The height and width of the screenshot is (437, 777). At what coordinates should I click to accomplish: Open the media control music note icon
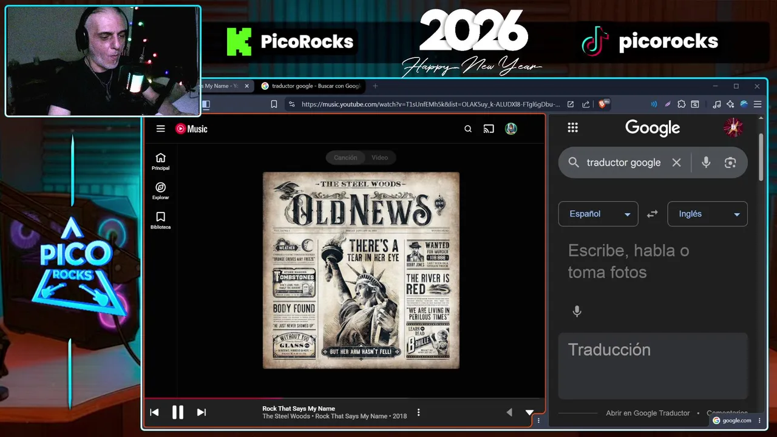(x=717, y=104)
